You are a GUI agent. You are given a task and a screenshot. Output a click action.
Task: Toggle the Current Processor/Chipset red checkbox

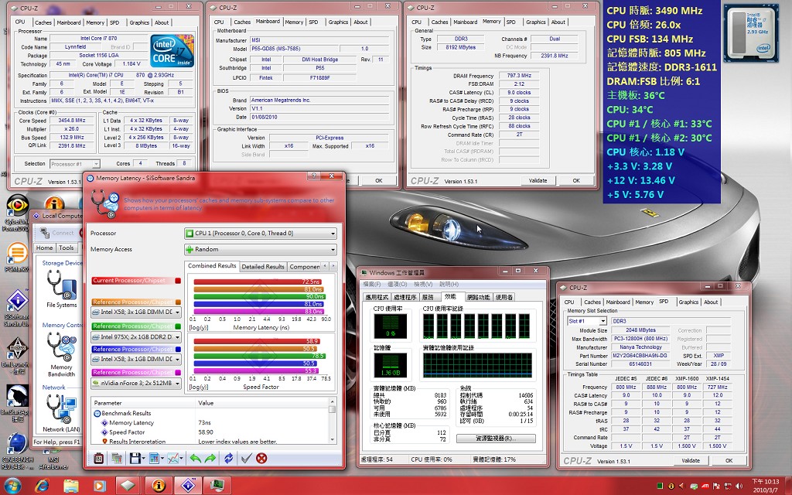178,280
